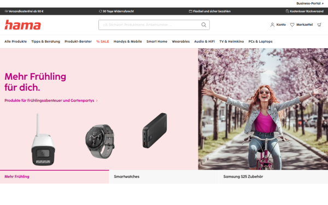Open the Smart Home category
The width and height of the screenshot is (328, 205).
[x=157, y=42]
